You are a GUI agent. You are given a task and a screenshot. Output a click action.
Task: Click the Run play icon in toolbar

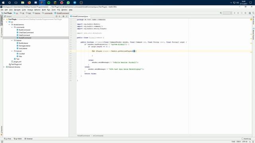[x=235, y=13]
